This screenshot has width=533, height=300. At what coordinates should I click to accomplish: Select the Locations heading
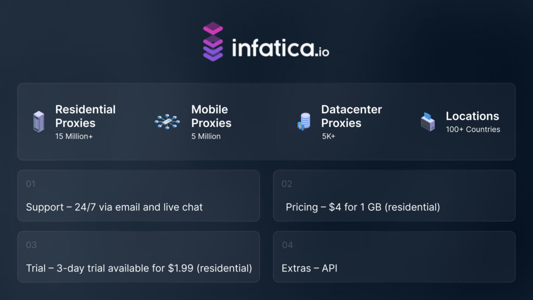472,116
